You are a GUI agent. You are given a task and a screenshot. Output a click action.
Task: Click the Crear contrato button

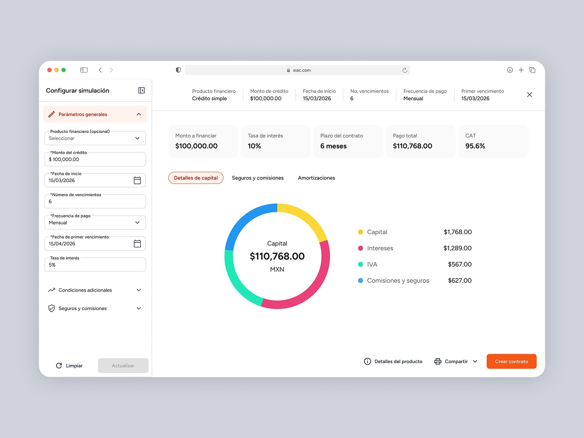tap(511, 362)
